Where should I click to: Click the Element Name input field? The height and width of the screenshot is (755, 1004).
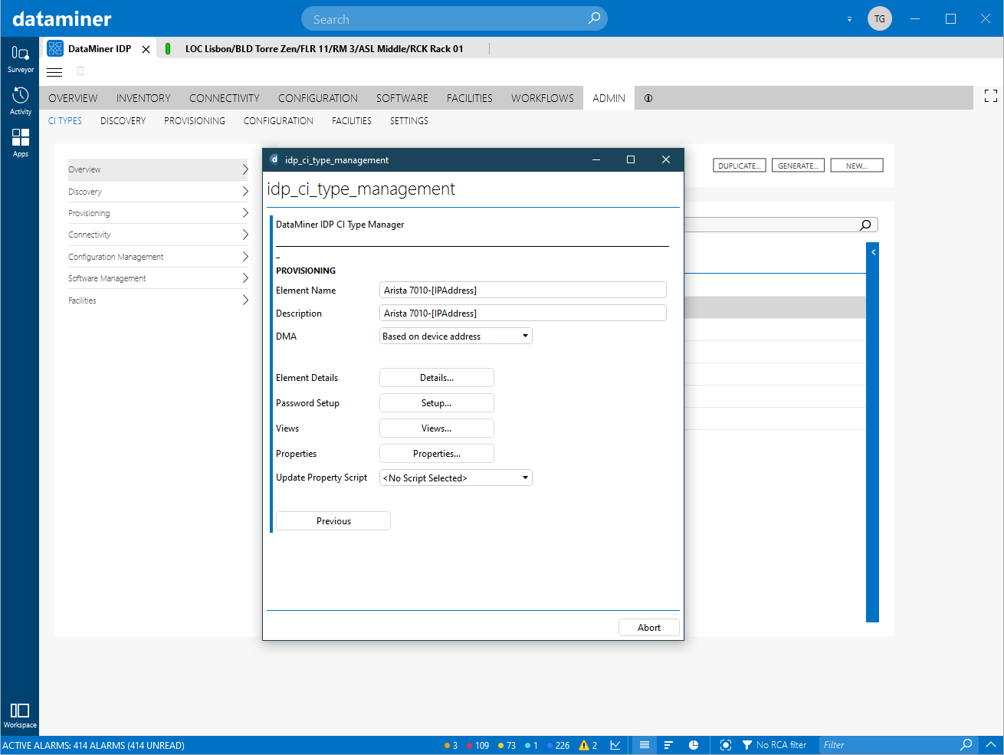point(523,290)
